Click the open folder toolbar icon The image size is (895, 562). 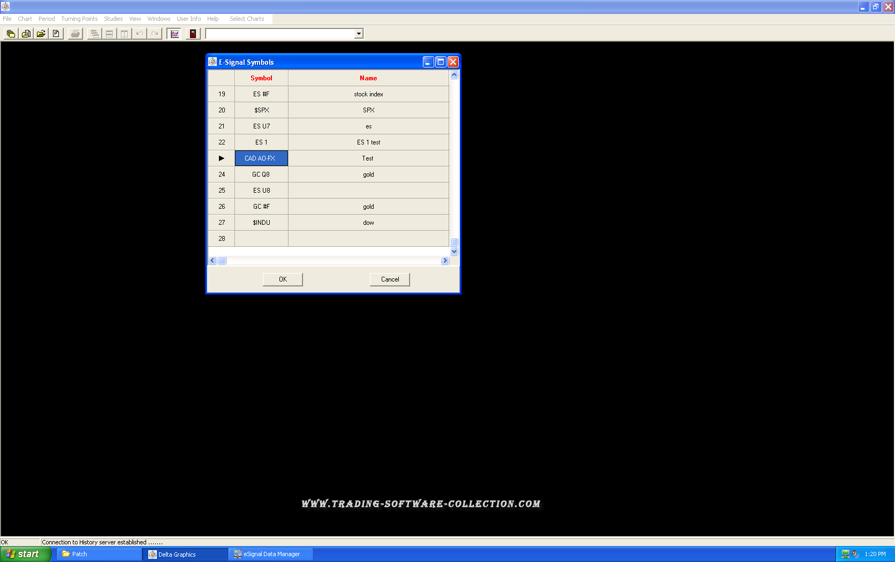(41, 34)
